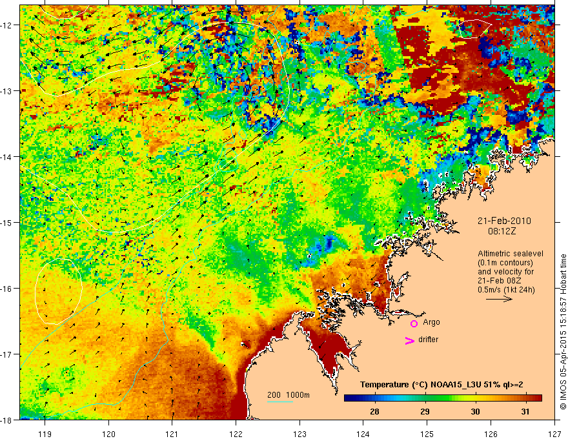The width and height of the screenshot is (568, 439).
Task: Click the '-14' latitude axis label
Action: (x=6, y=157)
